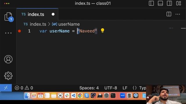Screen dimensions: 186x104
Task: Click the breakpoint dot on line 1
Action: [x=19, y=31]
